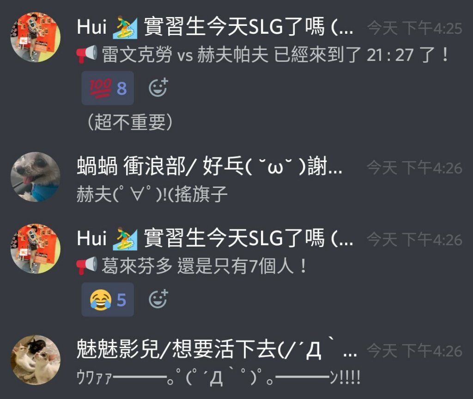
Task: Open Hui's avatar on the first message
Action: point(36,37)
